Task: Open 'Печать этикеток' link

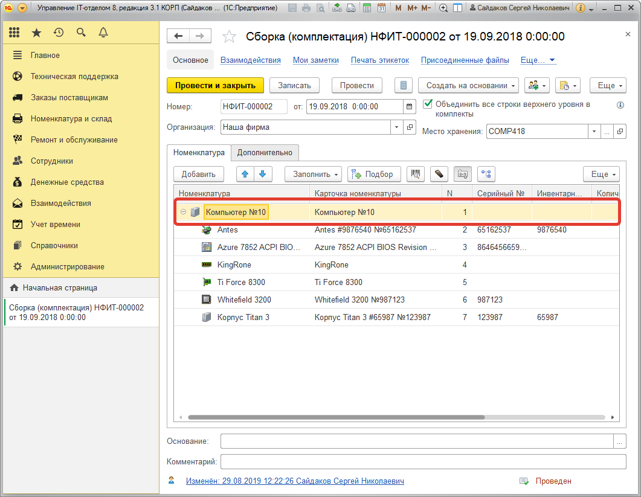Action: click(x=380, y=60)
